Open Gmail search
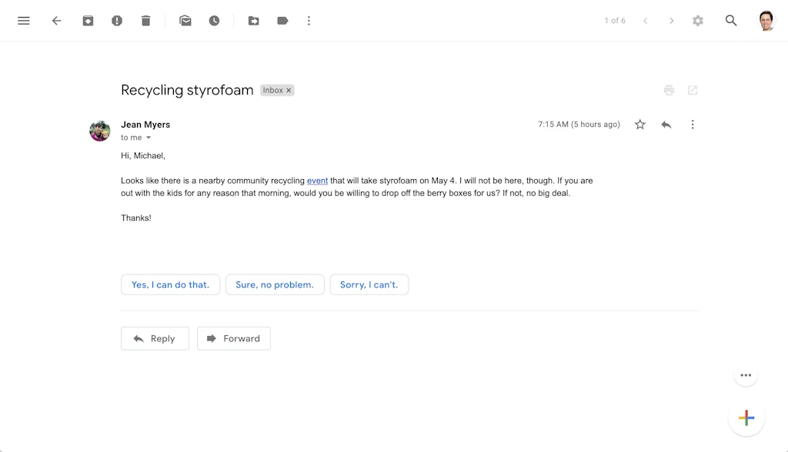Viewport: 788px width, 452px height. point(730,21)
